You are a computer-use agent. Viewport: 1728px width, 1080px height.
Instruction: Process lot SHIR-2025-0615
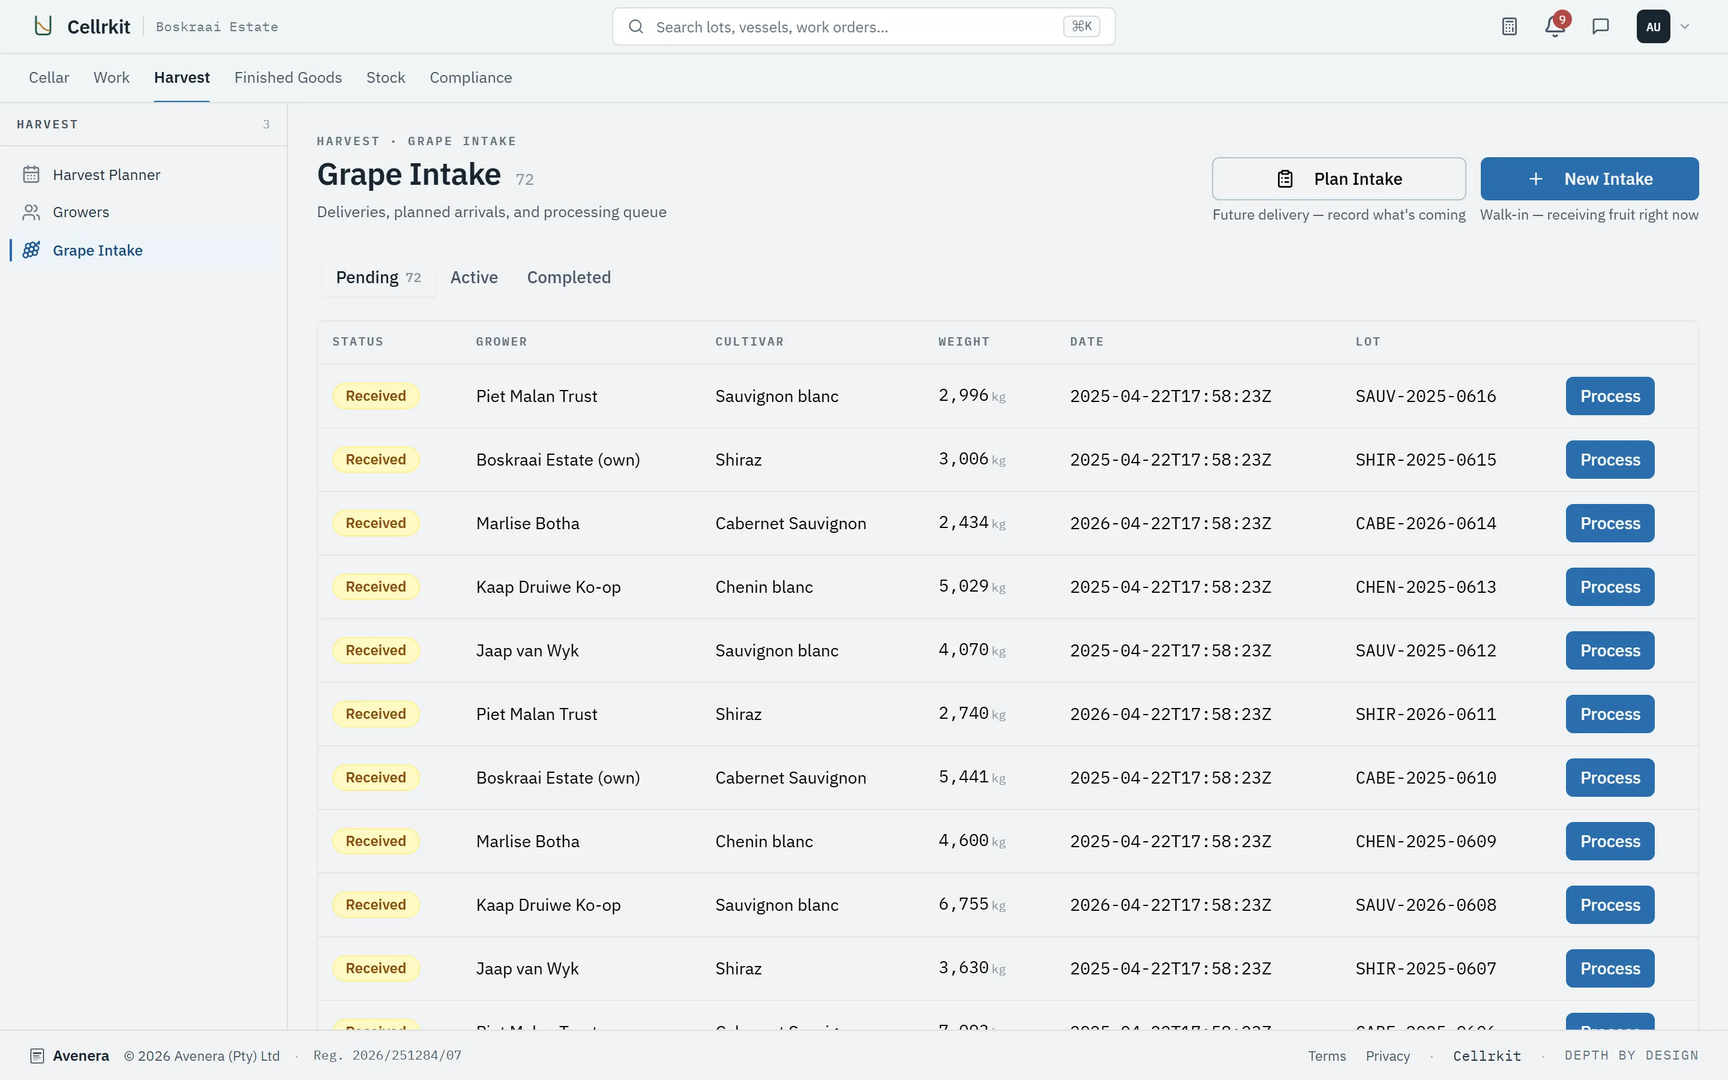click(1609, 459)
